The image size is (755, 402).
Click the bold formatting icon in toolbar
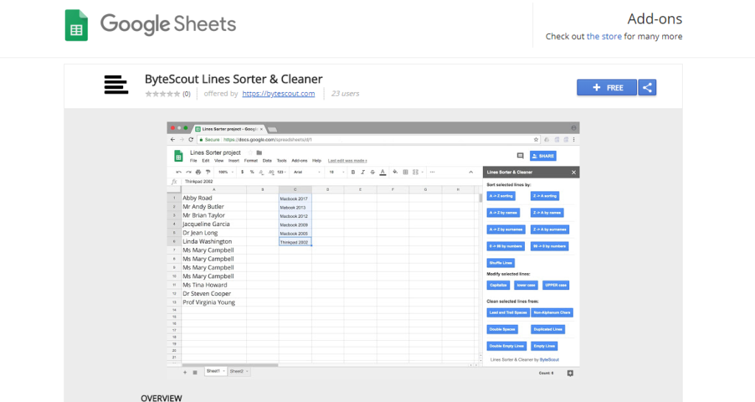click(353, 172)
